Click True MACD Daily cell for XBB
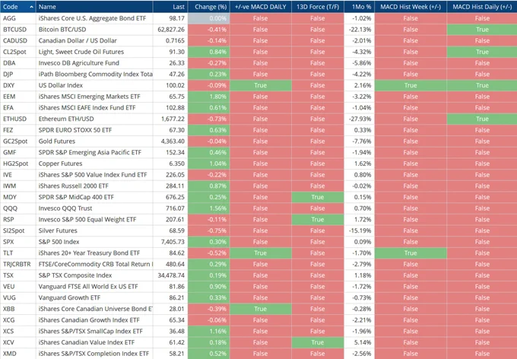The height and width of the screenshot is (359, 517). [261, 309]
